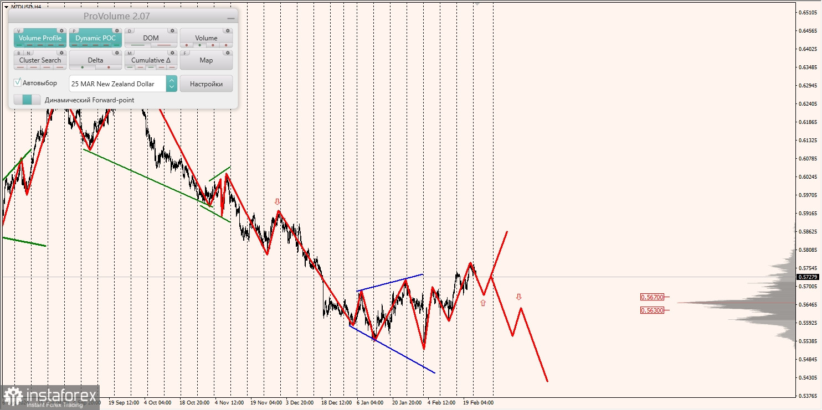The width and height of the screenshot is (822, 410).
Task: Toggle the Dynamic POC indicator
Action: 95,38
